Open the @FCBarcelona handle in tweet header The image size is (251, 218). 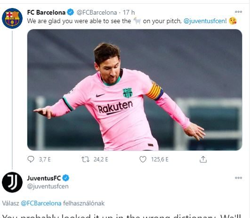coord(97,12)
